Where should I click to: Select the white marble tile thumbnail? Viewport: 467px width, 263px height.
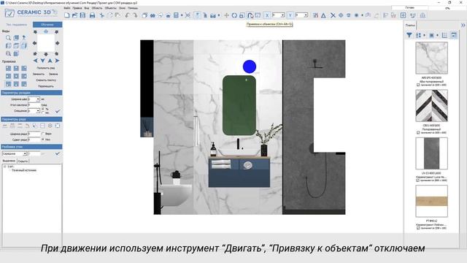pos(431,58)
